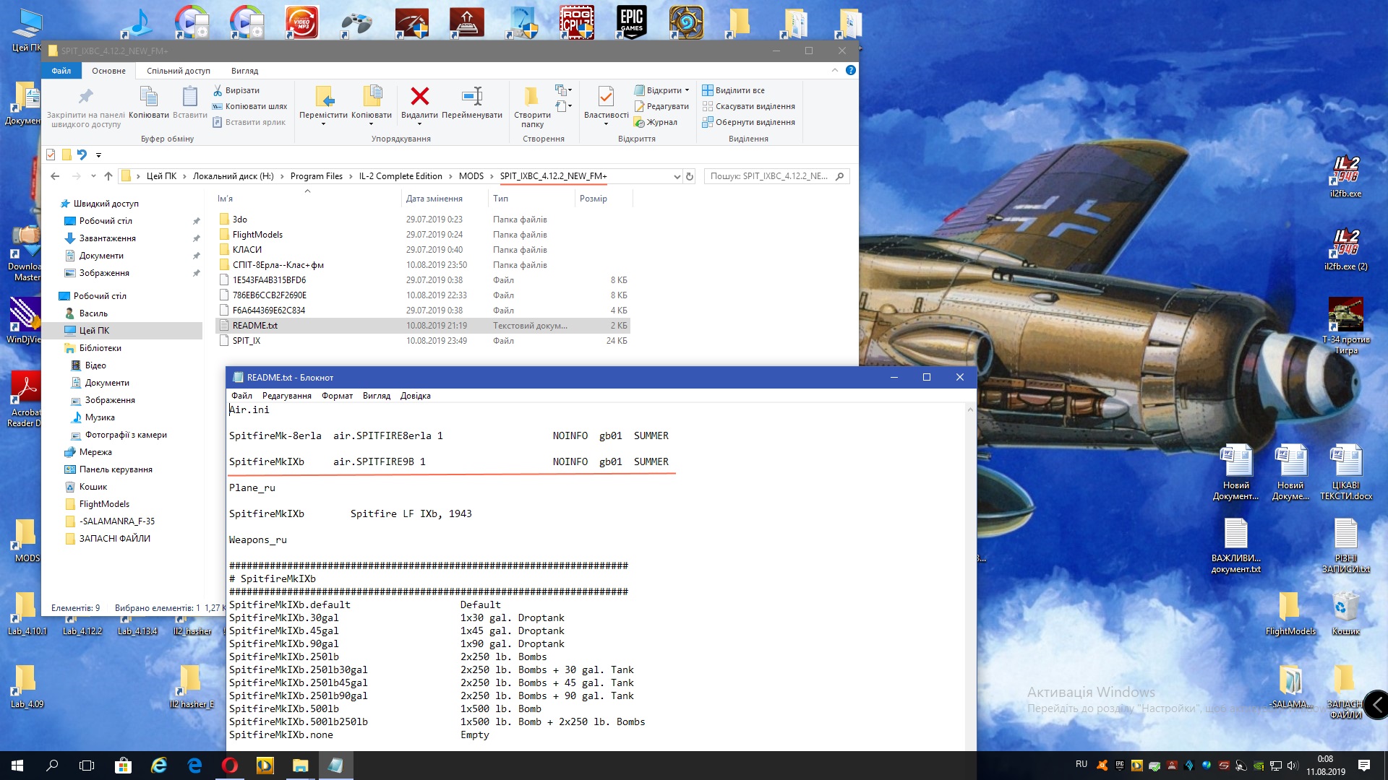Click the Program Files breadcrumb
This screenshot has height=780, width=1388.
coord(316,176)
